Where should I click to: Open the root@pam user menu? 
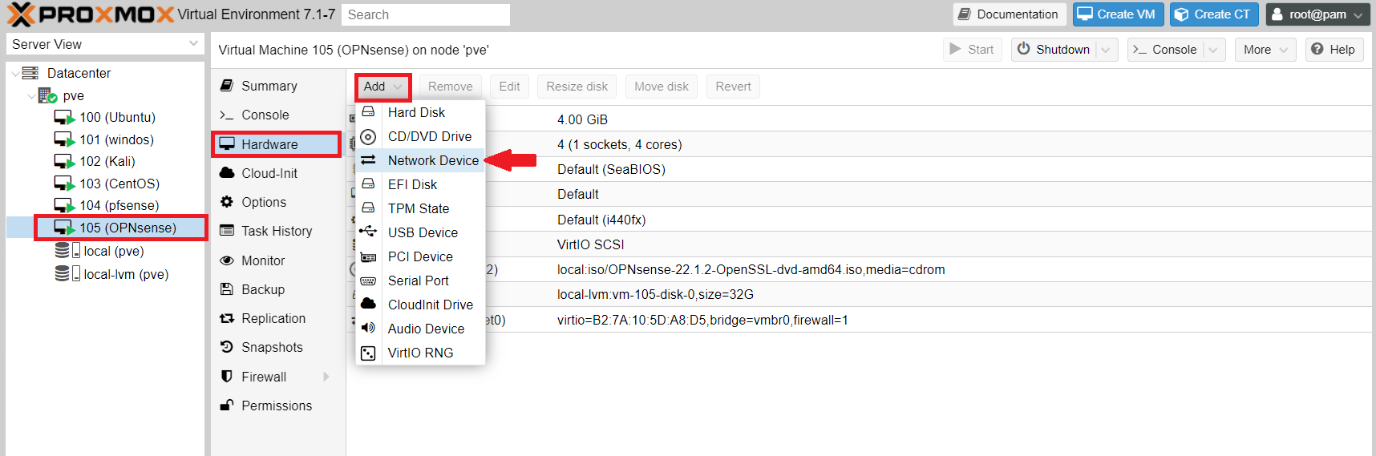click(1317, 14)
